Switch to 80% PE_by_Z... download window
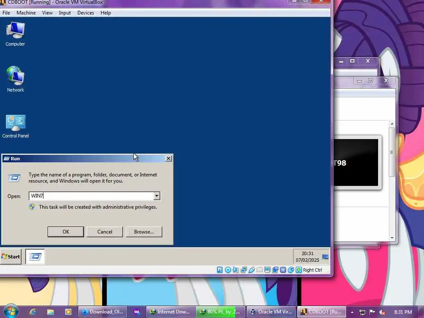 coord(221,312)
